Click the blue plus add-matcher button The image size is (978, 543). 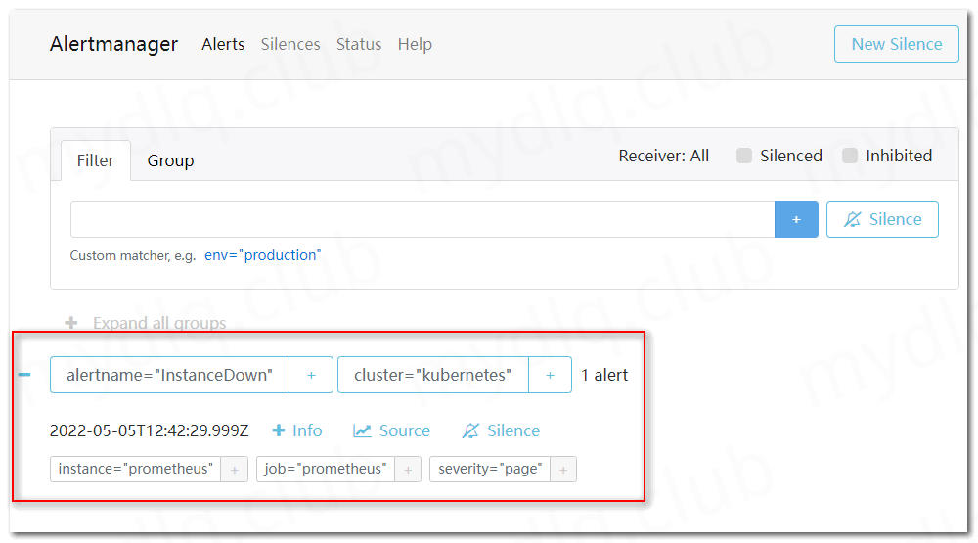796,219
